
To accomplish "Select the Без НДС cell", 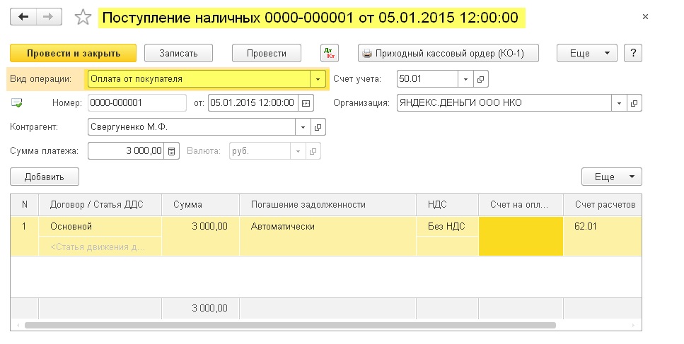I will click(447, 227).
